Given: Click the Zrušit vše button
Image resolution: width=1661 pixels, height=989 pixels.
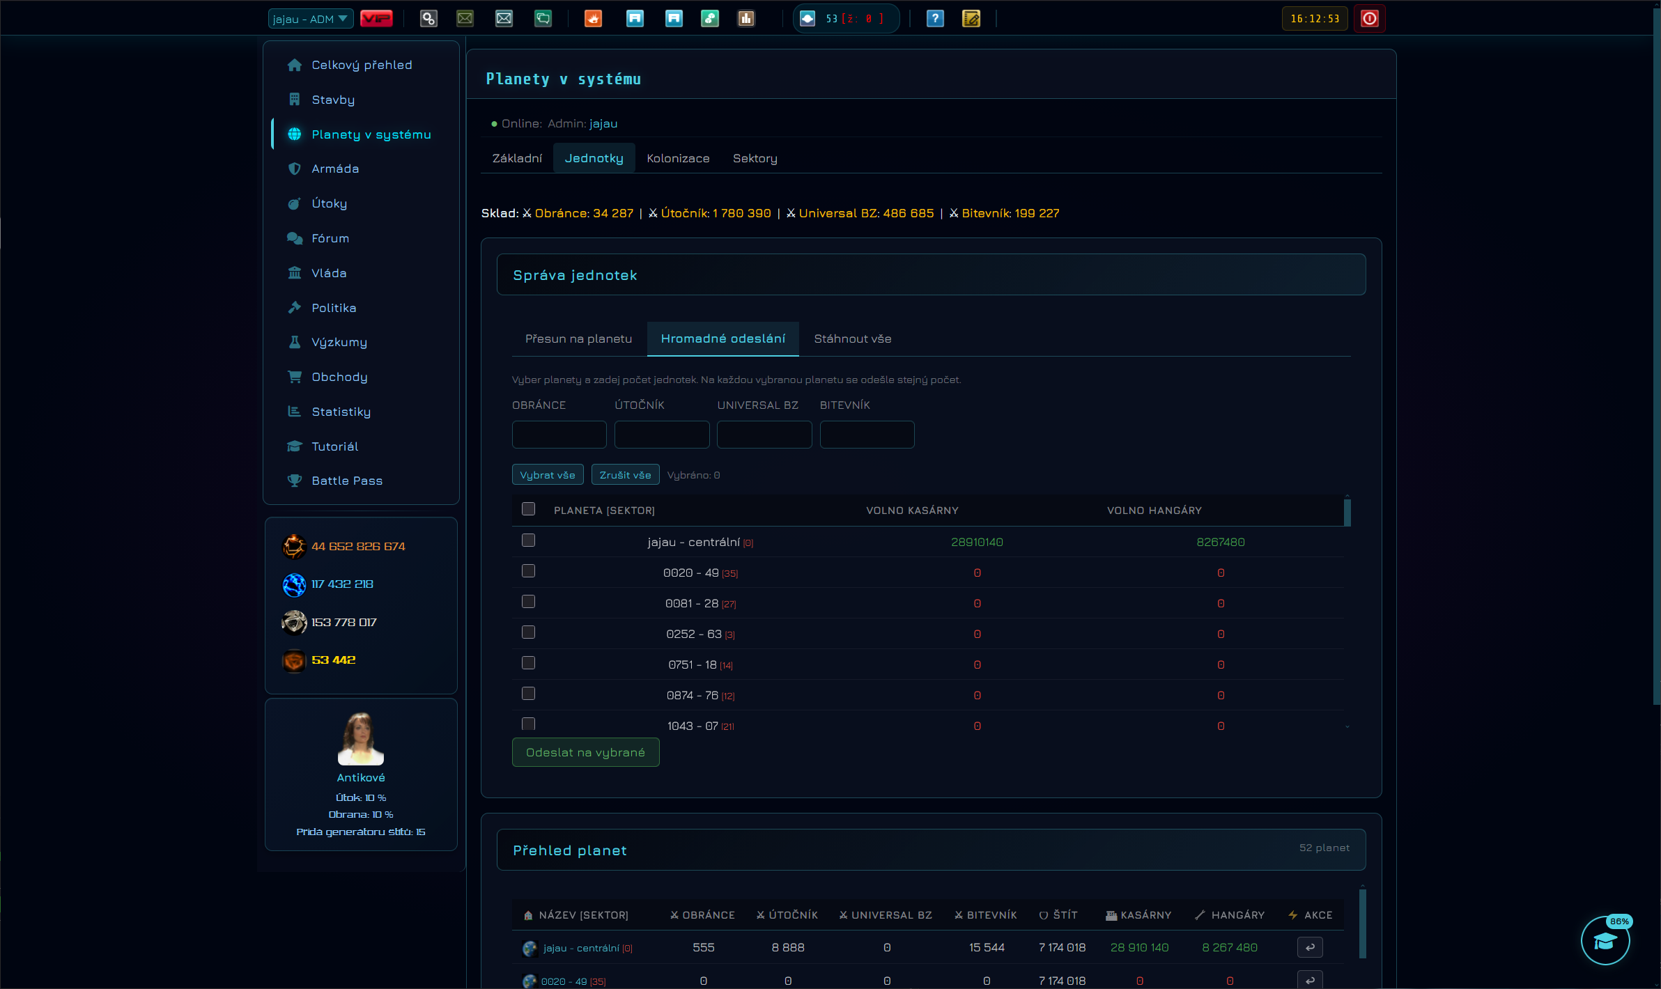Looking at the screenshot, I should 625,475.
